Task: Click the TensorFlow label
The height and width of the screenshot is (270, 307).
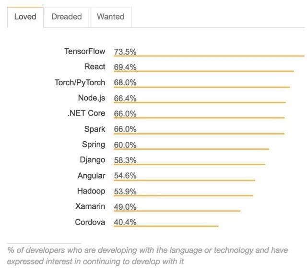Action: 85,51
